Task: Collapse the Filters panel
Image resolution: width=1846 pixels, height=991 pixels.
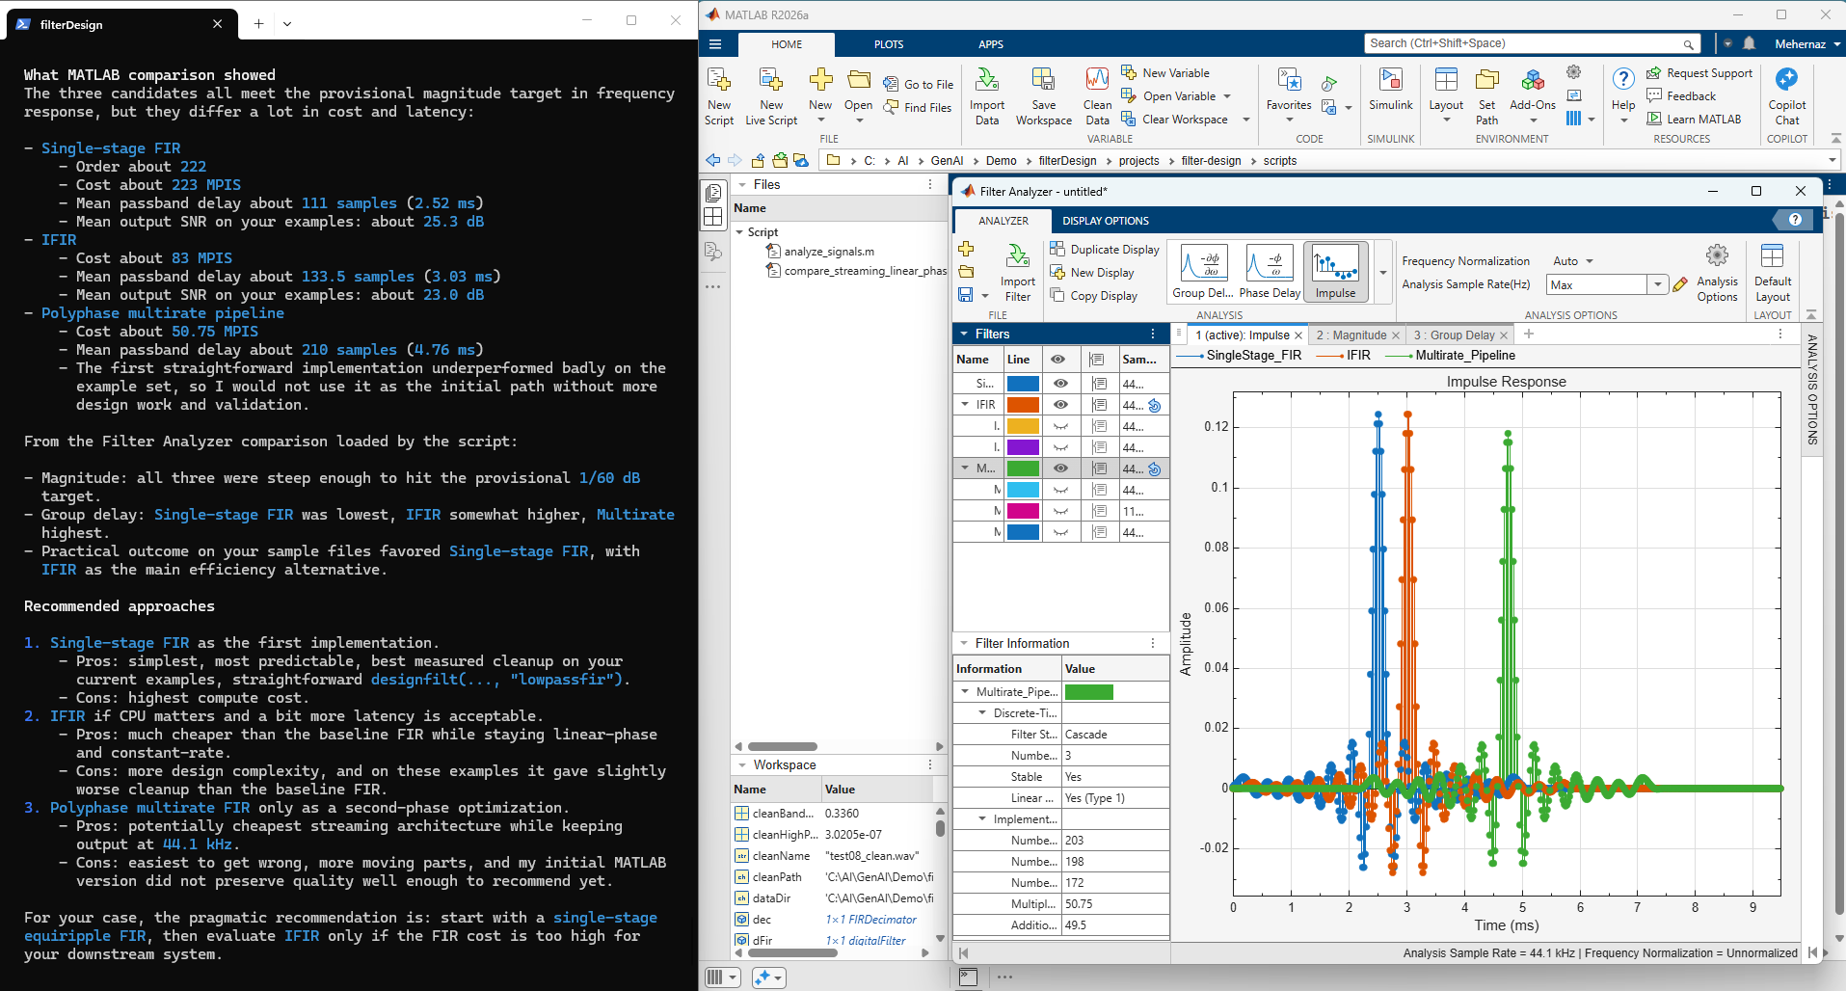Action: point(964,334)
